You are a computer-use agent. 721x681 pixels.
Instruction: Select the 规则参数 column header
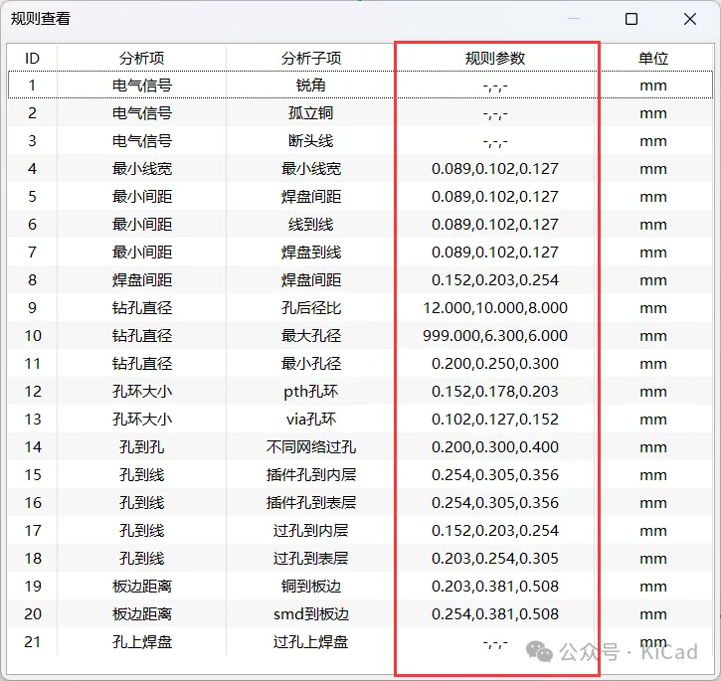click(x=495, y=58)
